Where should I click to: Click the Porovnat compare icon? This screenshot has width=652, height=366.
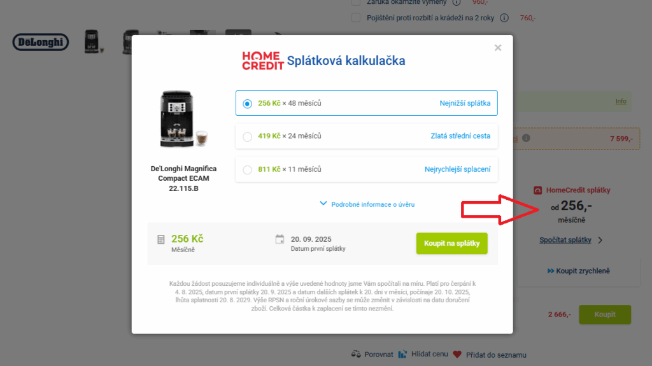[356, 355]
